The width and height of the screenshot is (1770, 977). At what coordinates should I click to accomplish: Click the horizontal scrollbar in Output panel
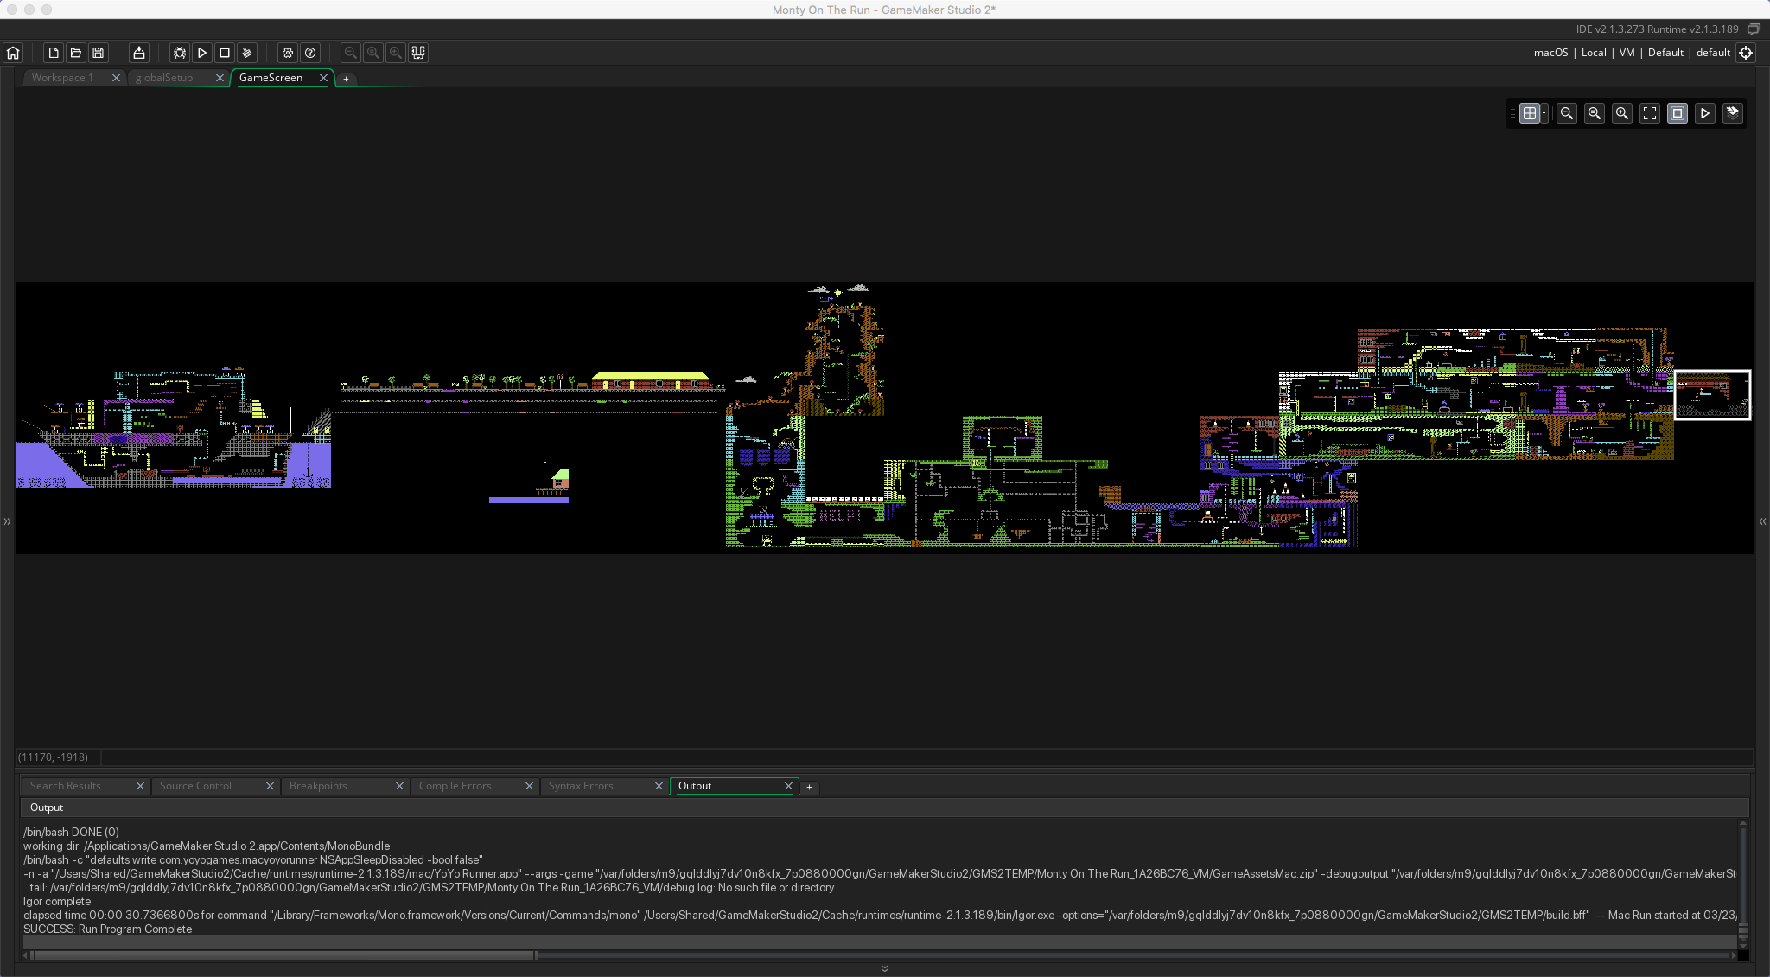click(x=283, y=955)
